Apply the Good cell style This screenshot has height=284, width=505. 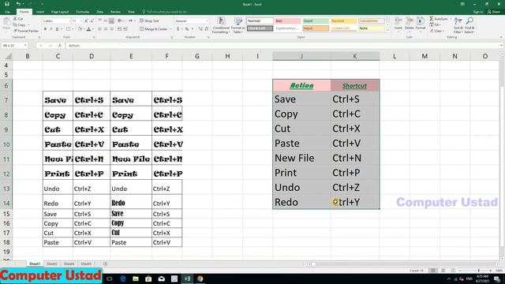(x=316, y=21)
